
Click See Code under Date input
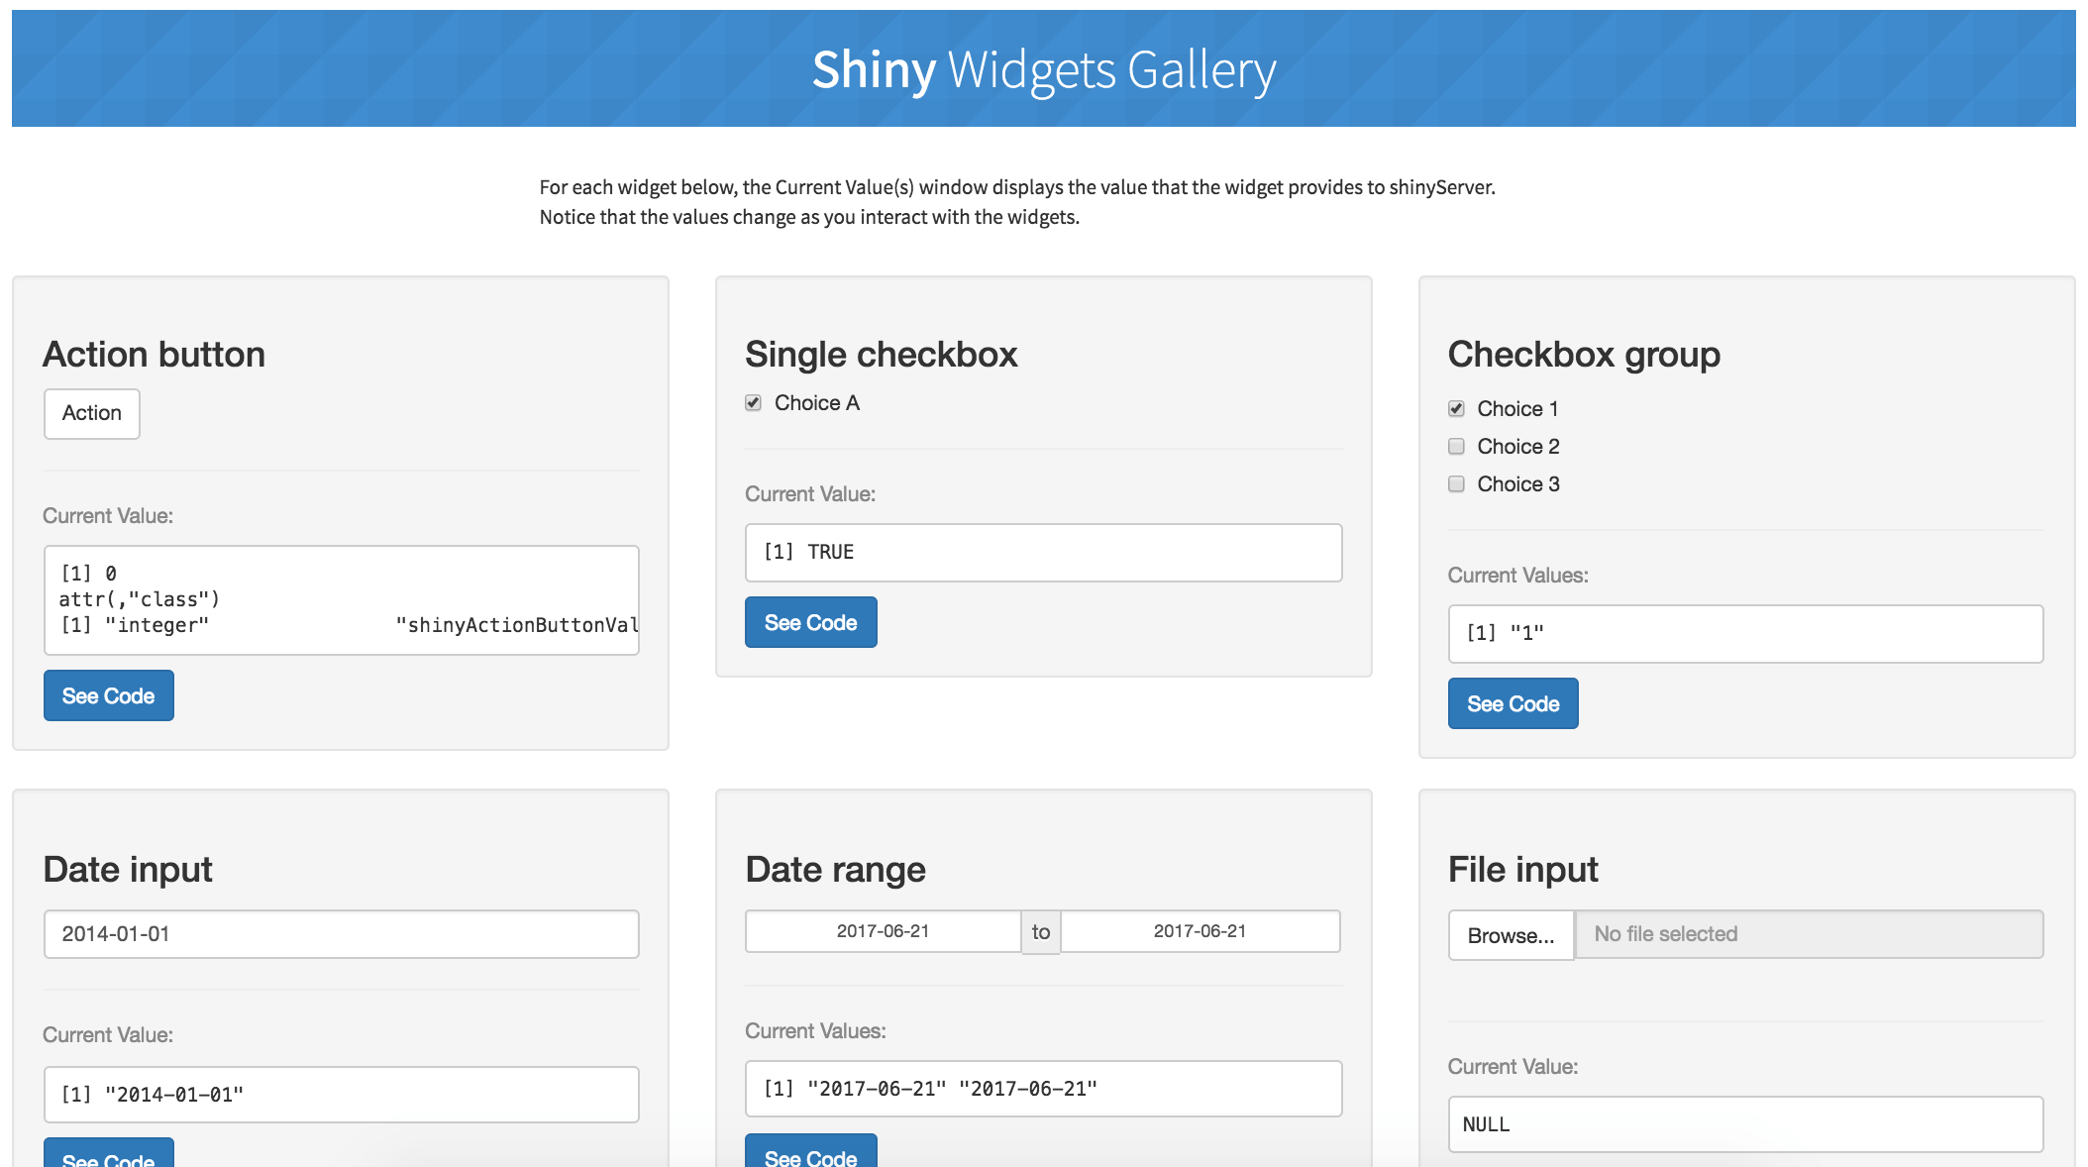(x=108, y=1157)
